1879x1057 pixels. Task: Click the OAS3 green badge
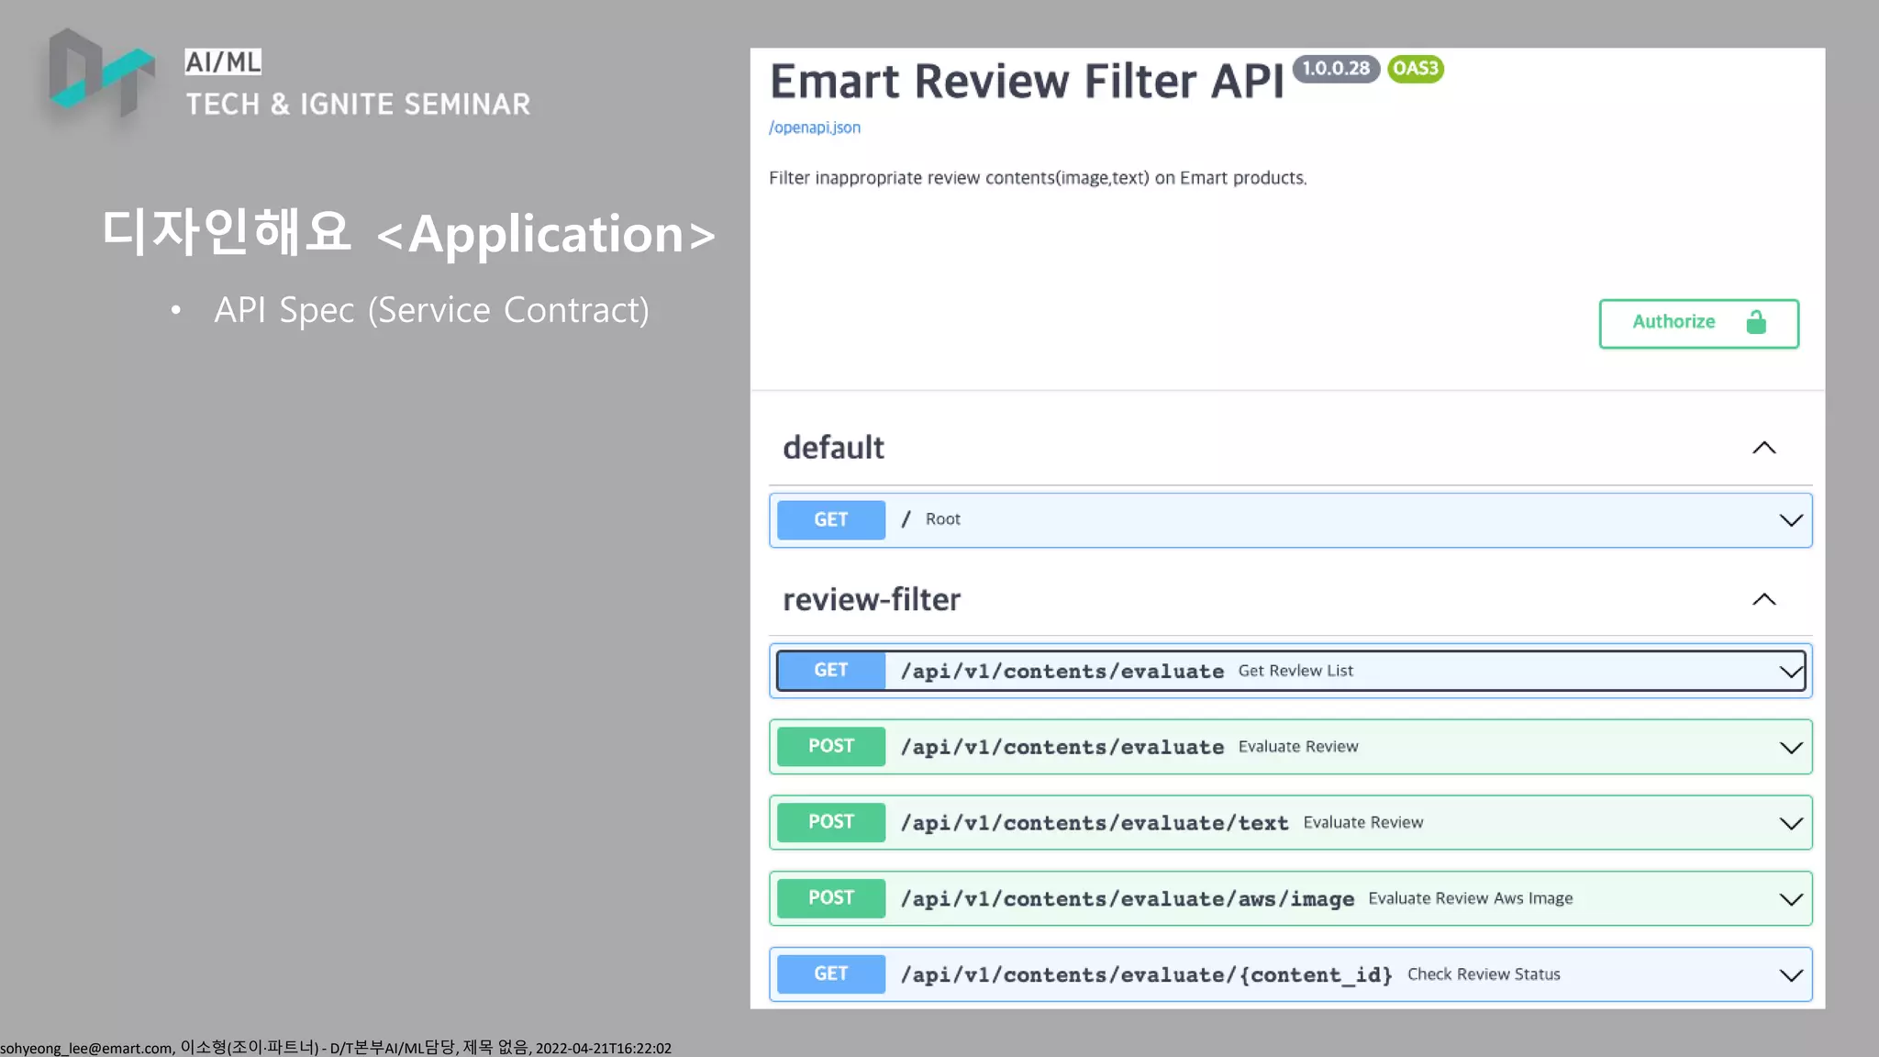coord(1415,69)
